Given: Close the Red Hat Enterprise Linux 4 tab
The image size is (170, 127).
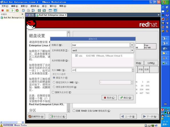Looking at the screenshot, I should [x=158, y=15].
